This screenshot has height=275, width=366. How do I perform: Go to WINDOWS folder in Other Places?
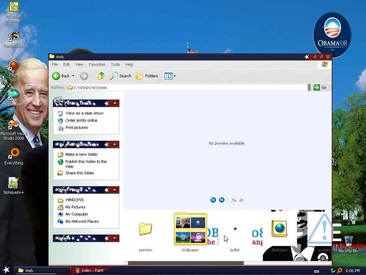click(x=74, y=200)
